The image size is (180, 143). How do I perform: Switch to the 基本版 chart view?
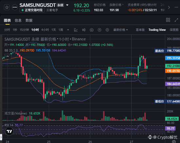(x=140, y=30)
